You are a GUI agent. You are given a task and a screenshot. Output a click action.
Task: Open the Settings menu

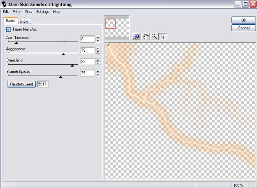(42, 12)
